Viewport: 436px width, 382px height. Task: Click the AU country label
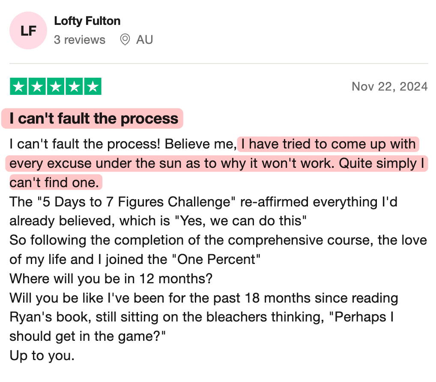click(144, 40)
